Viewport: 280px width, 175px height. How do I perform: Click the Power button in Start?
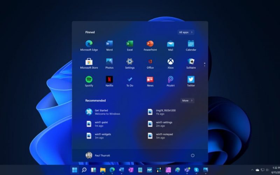click(192, 155)
